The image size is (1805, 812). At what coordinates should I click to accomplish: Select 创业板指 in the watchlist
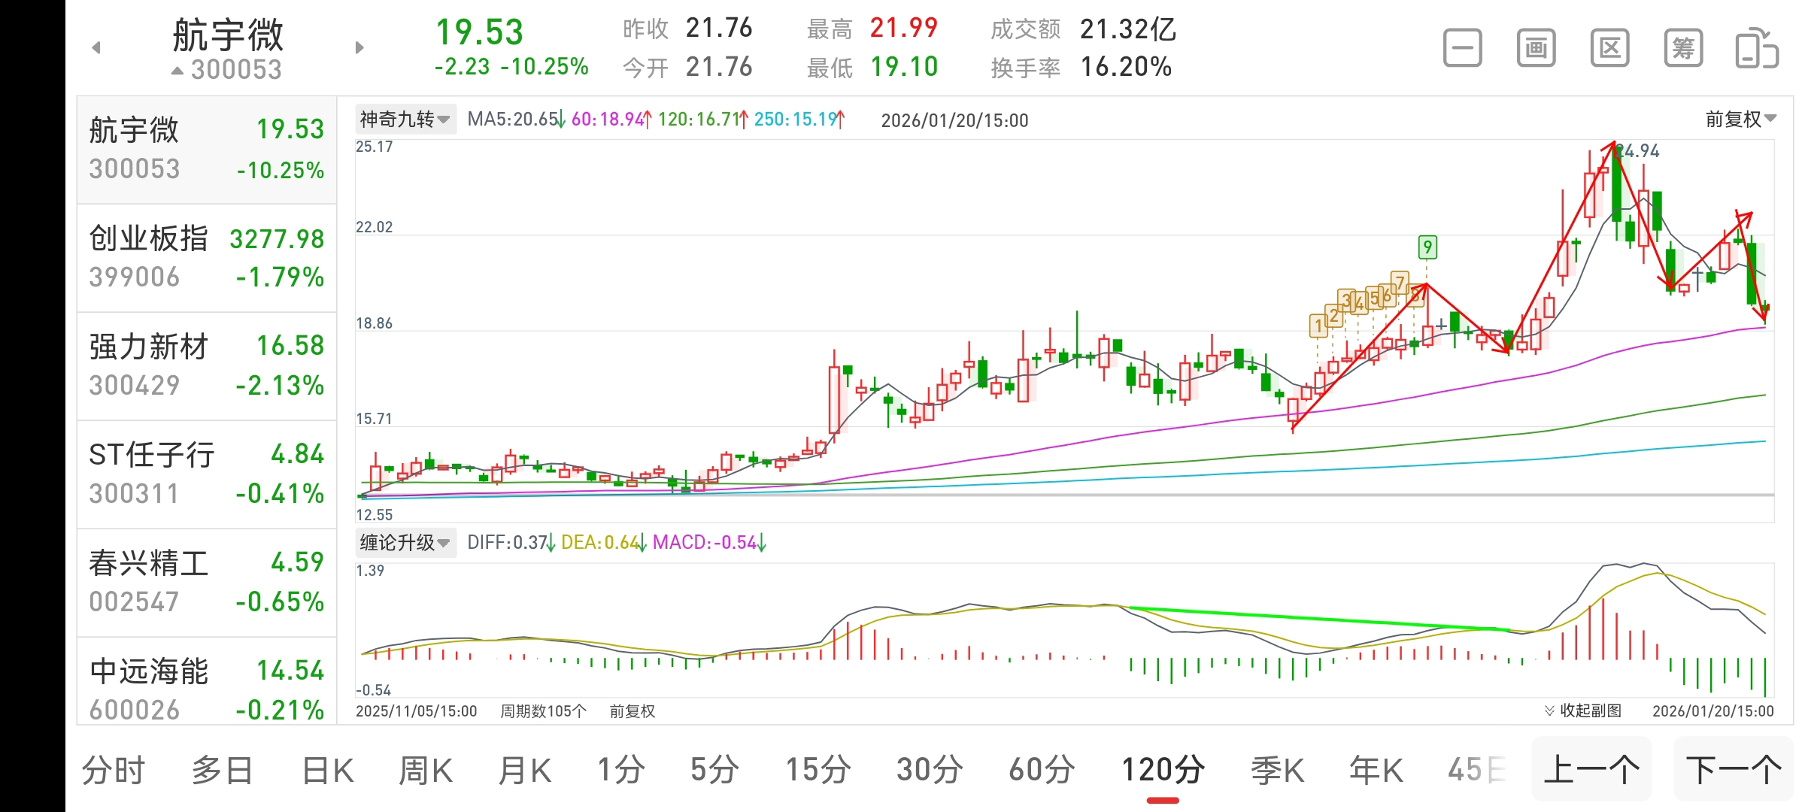tap(207, 258)
